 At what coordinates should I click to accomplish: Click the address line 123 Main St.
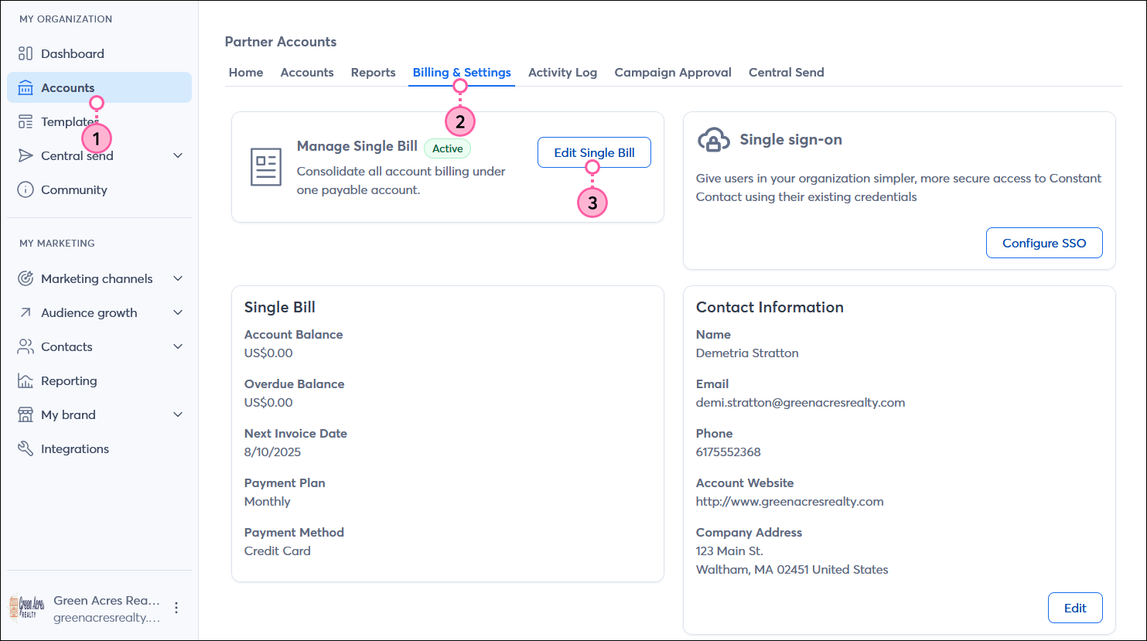click(729, 551)
